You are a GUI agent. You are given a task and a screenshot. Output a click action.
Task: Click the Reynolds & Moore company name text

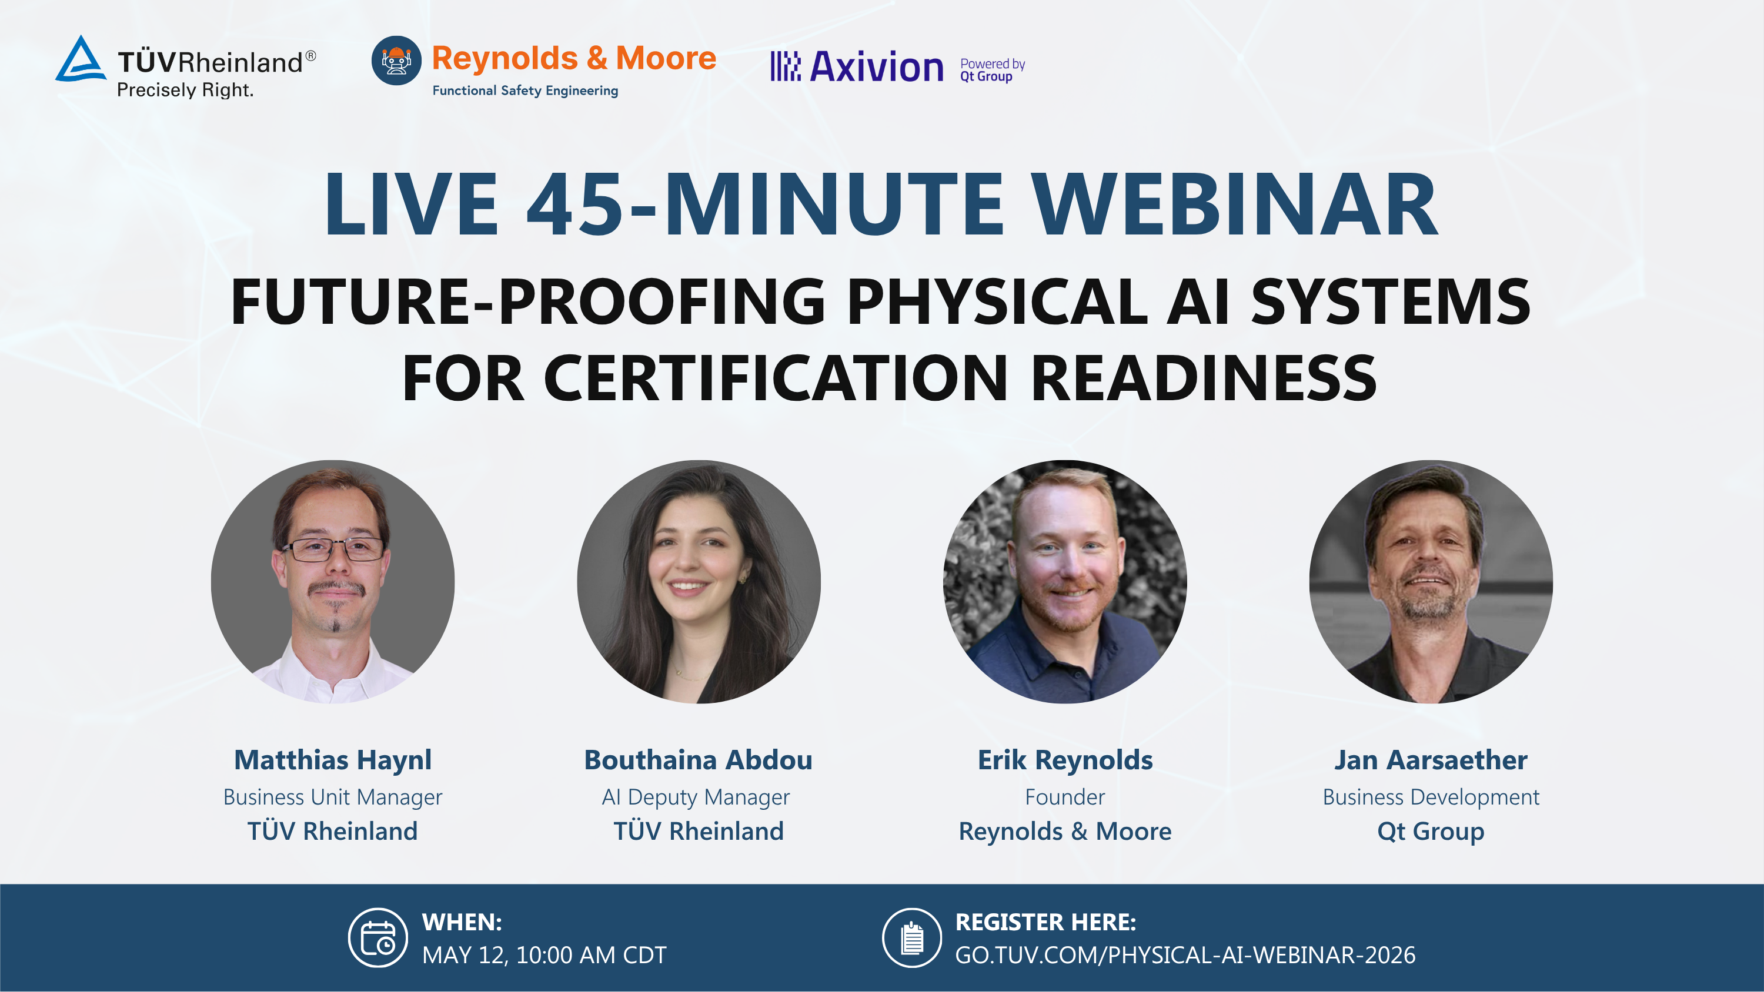tap(575, 59)
